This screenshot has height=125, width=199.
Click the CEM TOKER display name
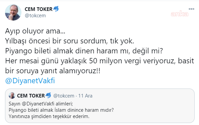(39, 9)
